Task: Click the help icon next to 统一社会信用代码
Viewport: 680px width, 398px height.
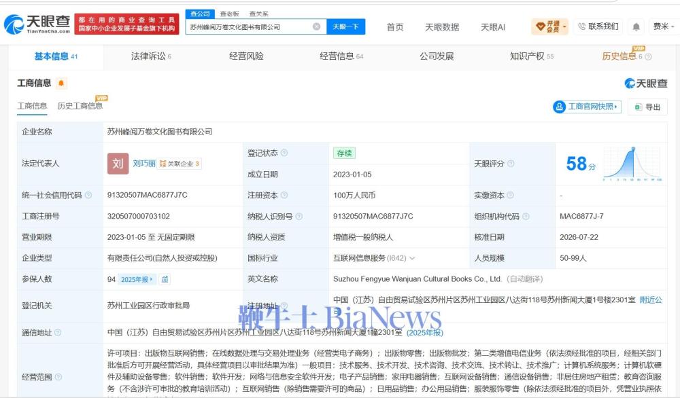Action: (x=88, y=196)
